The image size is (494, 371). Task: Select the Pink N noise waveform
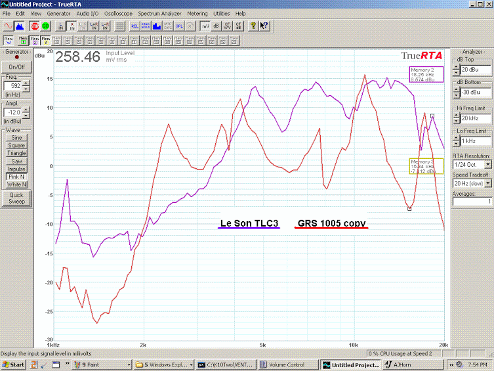[16, 177]
